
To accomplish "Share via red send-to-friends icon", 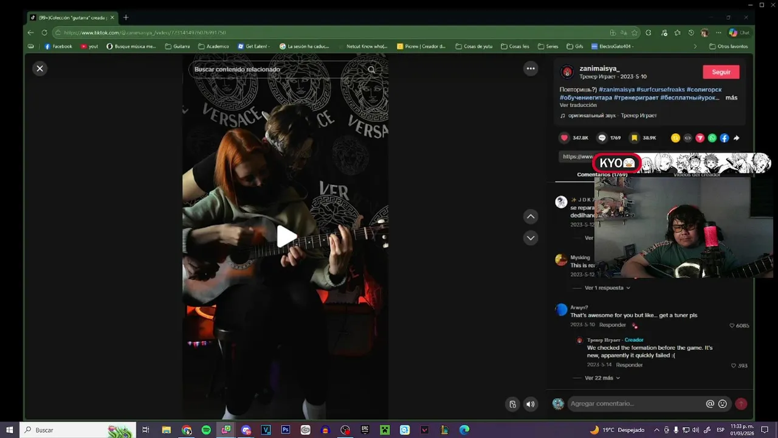I will 700,138.
